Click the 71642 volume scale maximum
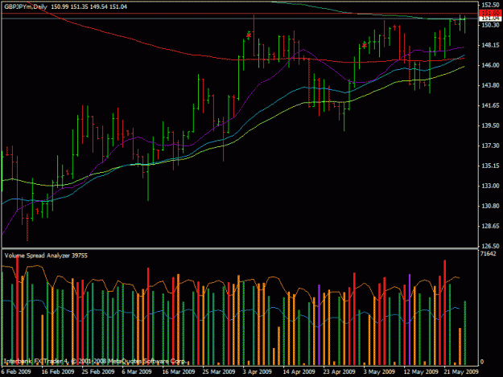This screenshot has height=377, width=503. 488,254
